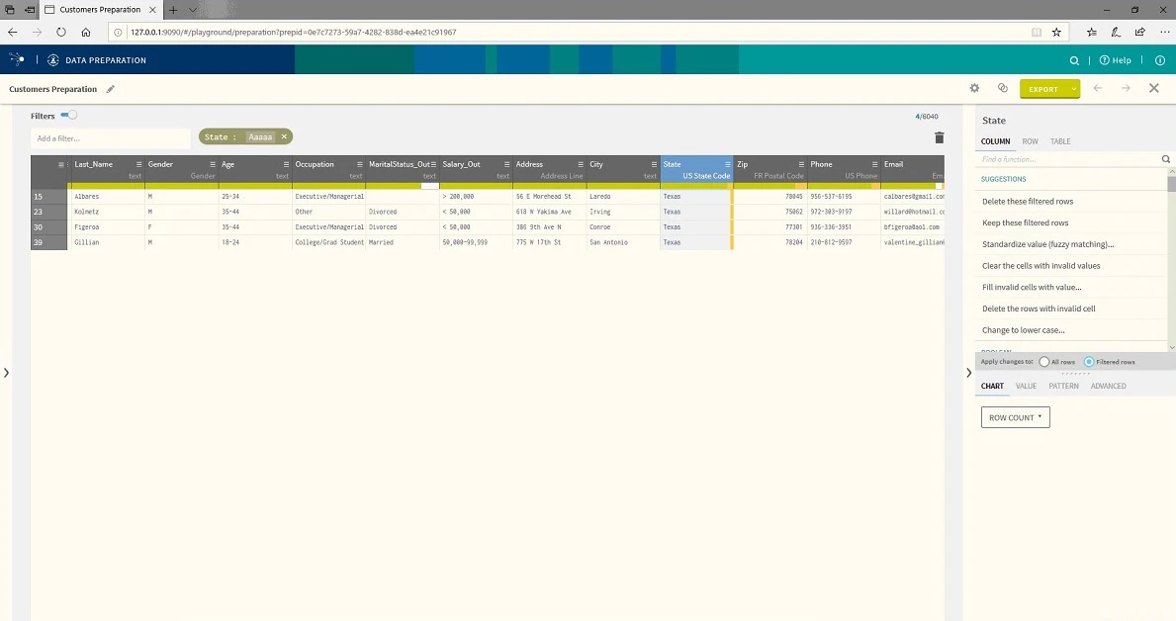Open the preparation settings gear icon
The width and height of the screenshot is (1176, 621).
(974, 88)
